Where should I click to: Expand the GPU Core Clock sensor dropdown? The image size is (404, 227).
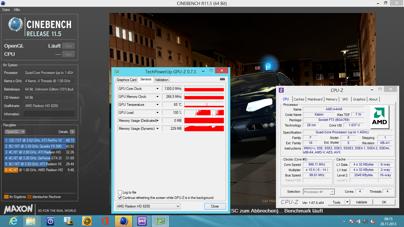coord(157,89)
